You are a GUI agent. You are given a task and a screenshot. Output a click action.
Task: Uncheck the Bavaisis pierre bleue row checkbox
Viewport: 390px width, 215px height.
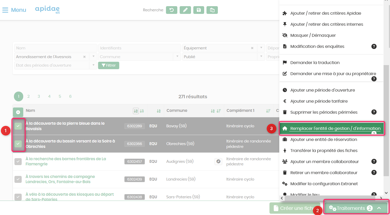coord(18,126)
